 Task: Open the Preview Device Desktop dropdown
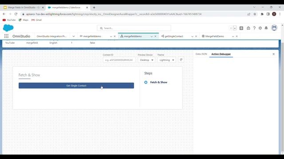click(146, 60)
